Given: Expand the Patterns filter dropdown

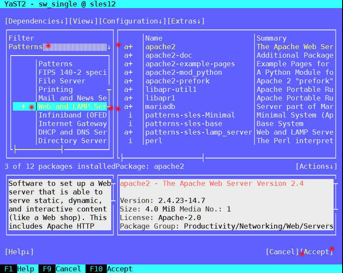Looking at the screenshot, I should tap(60, 47).
